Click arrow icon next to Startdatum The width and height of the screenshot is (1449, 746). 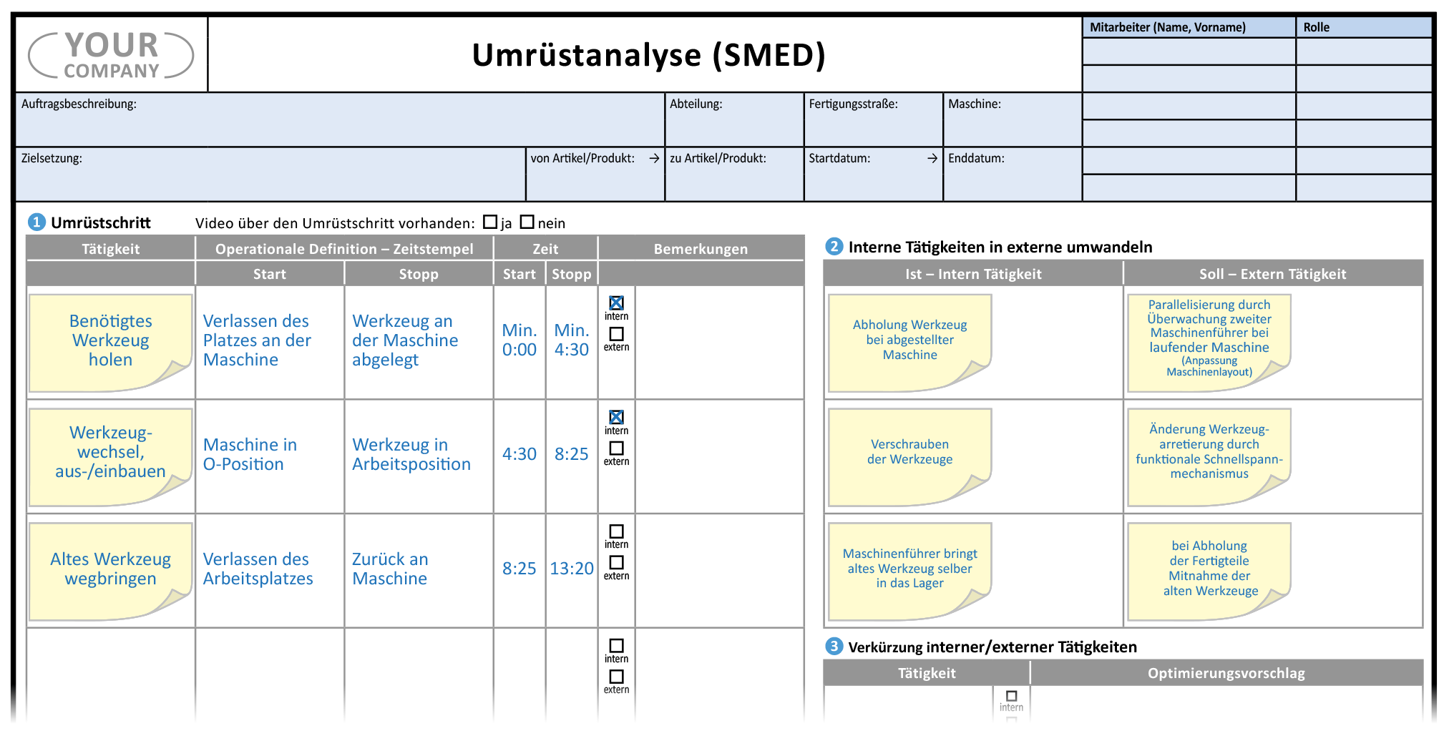point(932,158)
